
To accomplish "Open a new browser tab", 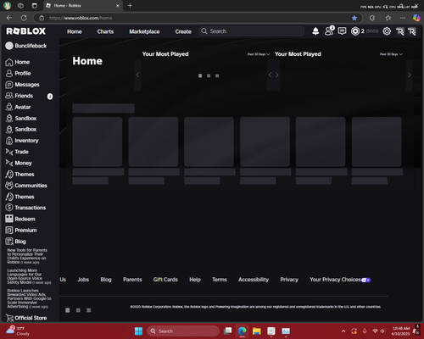I will pos(130,5).
